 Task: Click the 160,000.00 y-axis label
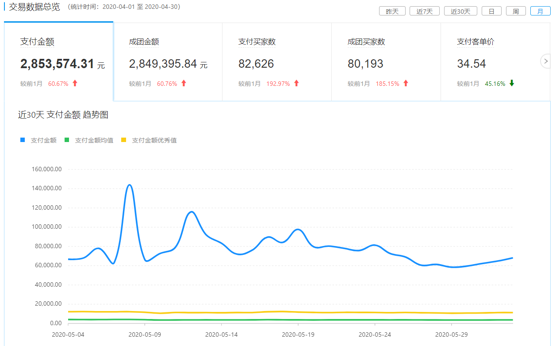(46, 169)
